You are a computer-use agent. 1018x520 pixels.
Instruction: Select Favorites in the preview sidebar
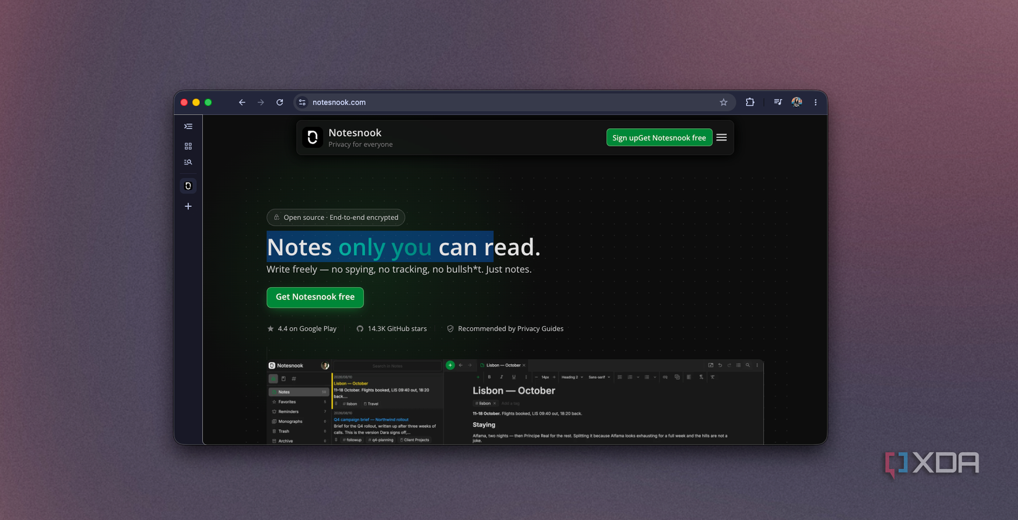tap(299, 402)
